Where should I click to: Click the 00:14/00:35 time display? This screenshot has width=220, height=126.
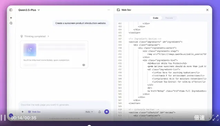tap(23, 118)
